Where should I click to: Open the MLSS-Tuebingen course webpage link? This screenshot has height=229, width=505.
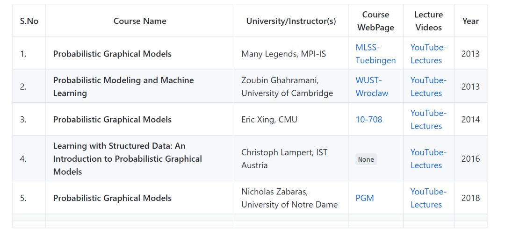(375, 54)
